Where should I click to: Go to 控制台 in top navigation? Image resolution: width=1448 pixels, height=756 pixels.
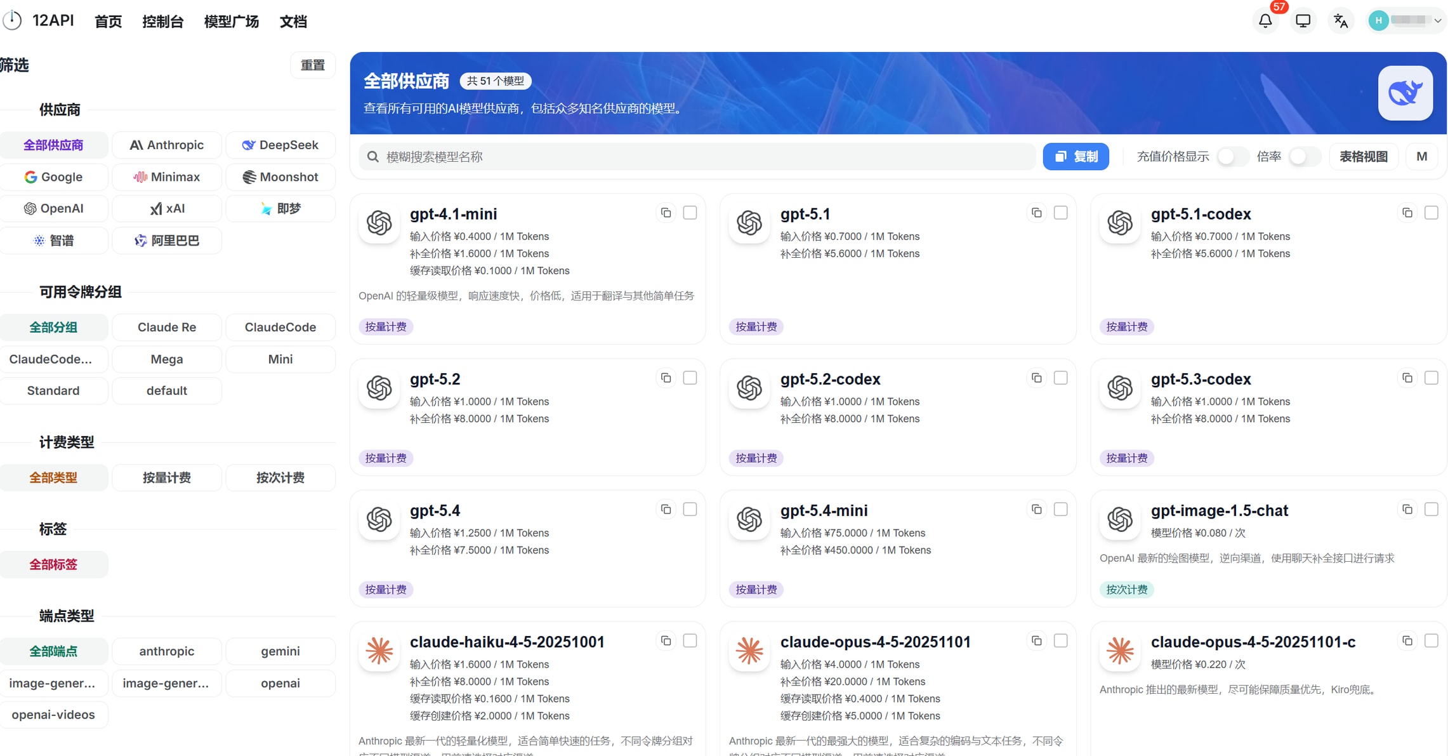(162, 22)
